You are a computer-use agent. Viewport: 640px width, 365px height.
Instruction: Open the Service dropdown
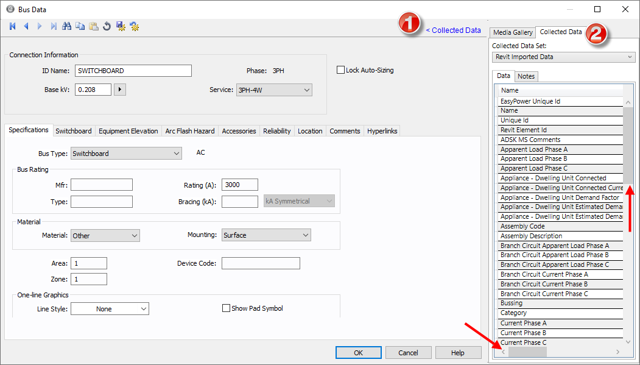(x=274, y=90)
